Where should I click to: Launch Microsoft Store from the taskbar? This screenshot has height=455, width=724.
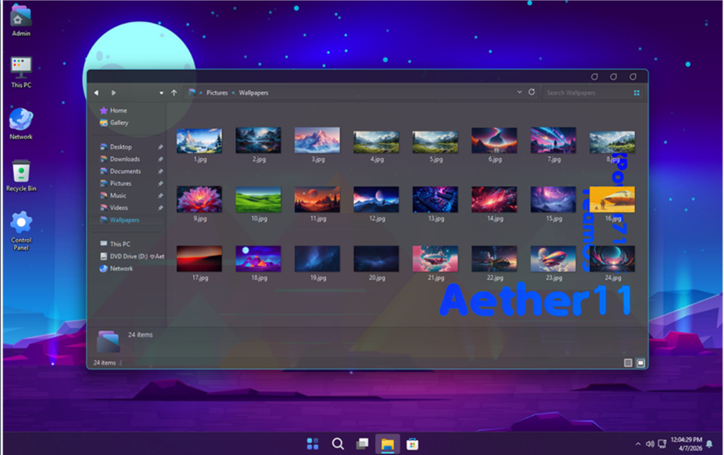[412, 444]
